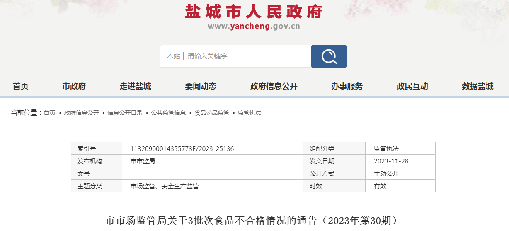Open 要闻动态 in the navigation bar
This screenshot has height=231, width=509.
[x=201, y=86]
